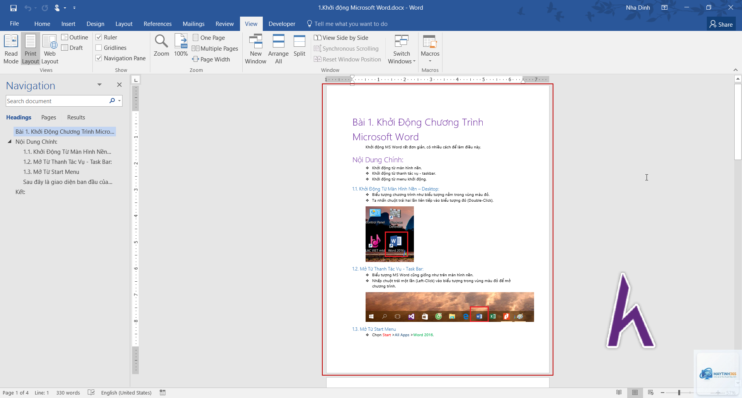Open a New Window of the document
Screen dimensions: 742x398
tap(255, 49)
